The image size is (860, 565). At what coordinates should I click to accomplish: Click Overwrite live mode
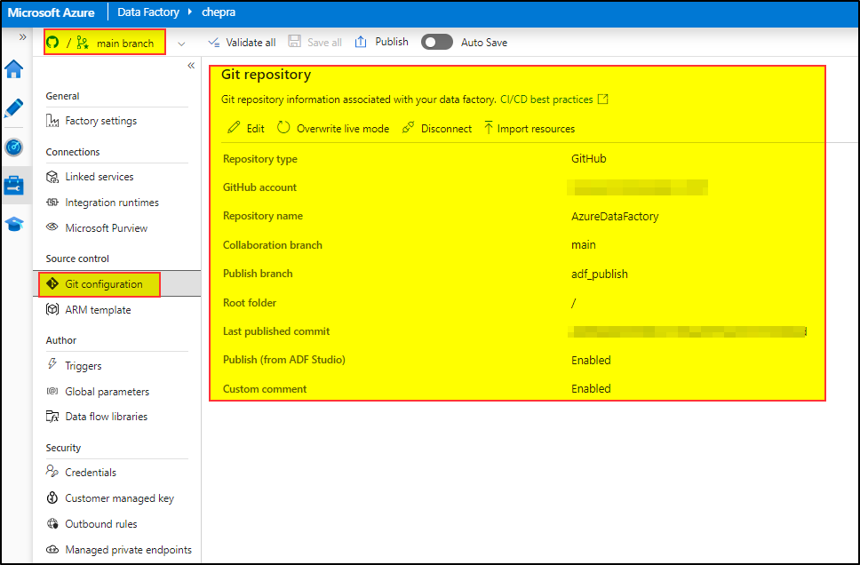pyautogui.click(x=333, y=128)
